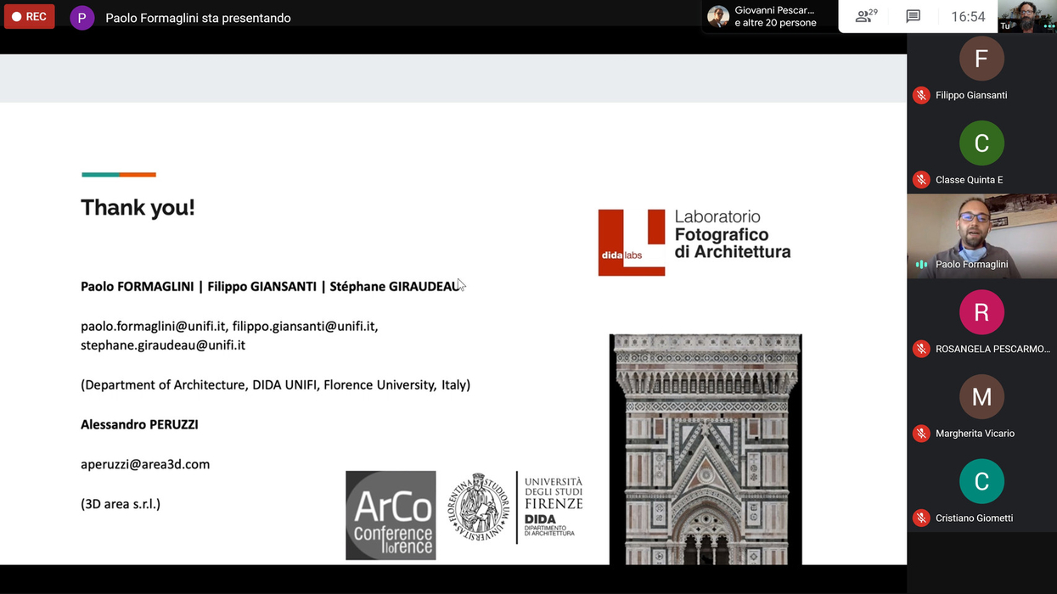Click Filippo Giansanti's muted microphone icon

(921, 95)
